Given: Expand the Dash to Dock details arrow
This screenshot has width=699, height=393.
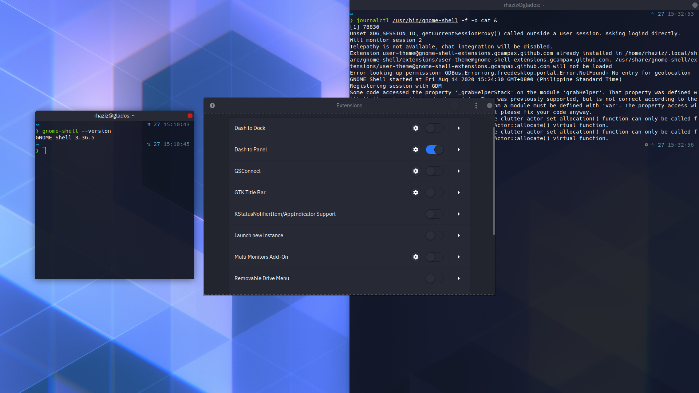Looking at the screenshot, I should click(x=459, y=128).
